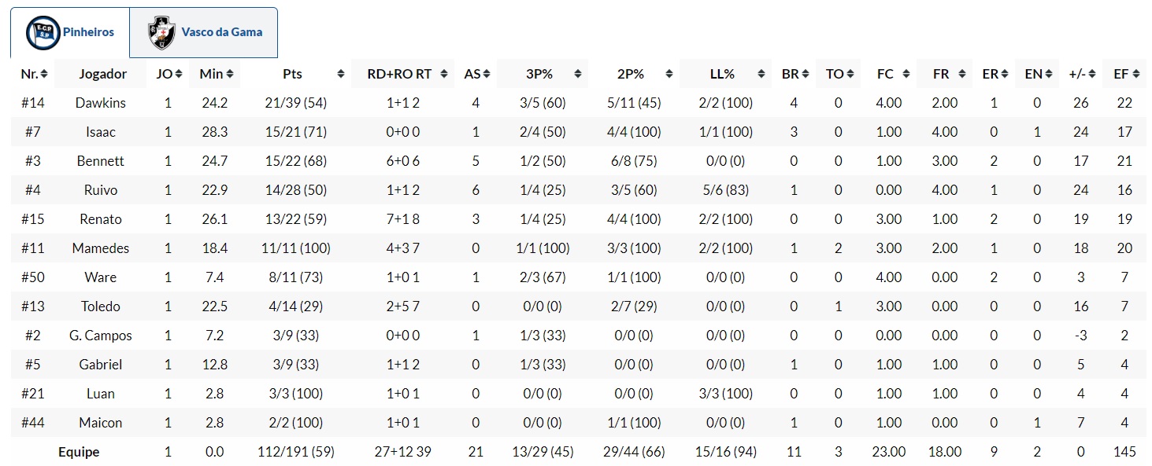Click the Pinheiros club logo
The width and height of the screenshot is (1152, 466).
tap(43, 33)
